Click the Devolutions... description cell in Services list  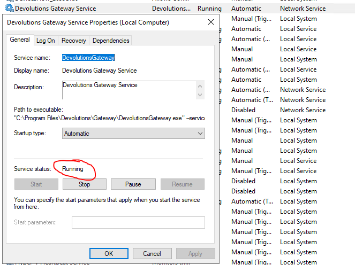pyautogui.click(x=171, y=9)
